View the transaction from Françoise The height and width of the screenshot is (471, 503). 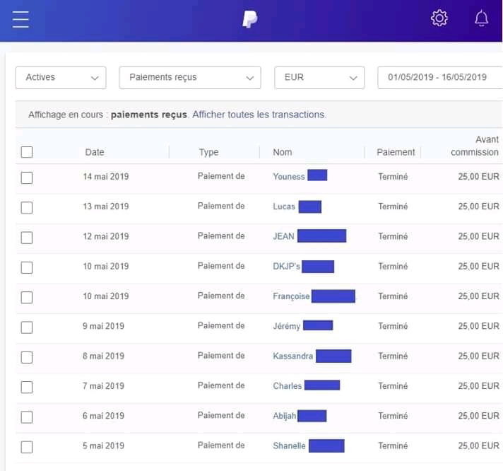pyautogui.click(x=291, y=296)
